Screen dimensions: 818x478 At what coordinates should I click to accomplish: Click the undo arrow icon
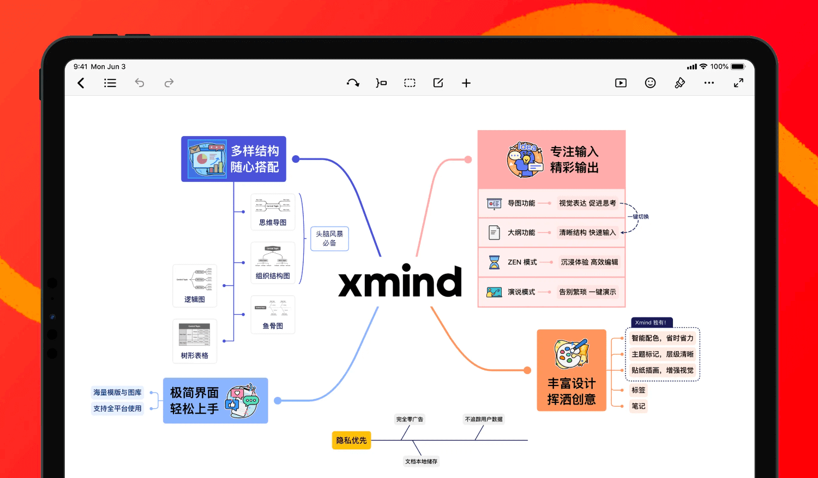click(x=140, y=83)
